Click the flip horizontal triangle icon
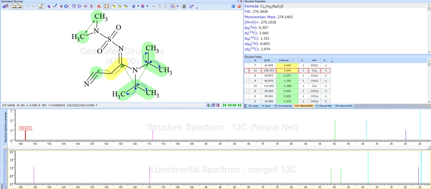The image size is (431, 189). coord(80,6)
